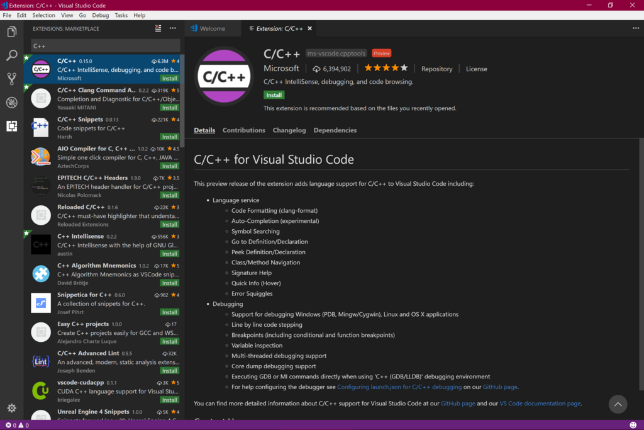The height and width of the screenshot is (430, 644).
Task: Click the C/C++ Snippets extension icon
Action: click(41, 127)
